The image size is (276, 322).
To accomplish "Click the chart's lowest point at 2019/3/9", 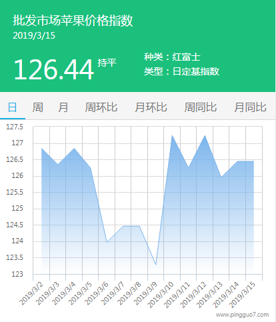I will pyautogui.click(x=156, y=265).
